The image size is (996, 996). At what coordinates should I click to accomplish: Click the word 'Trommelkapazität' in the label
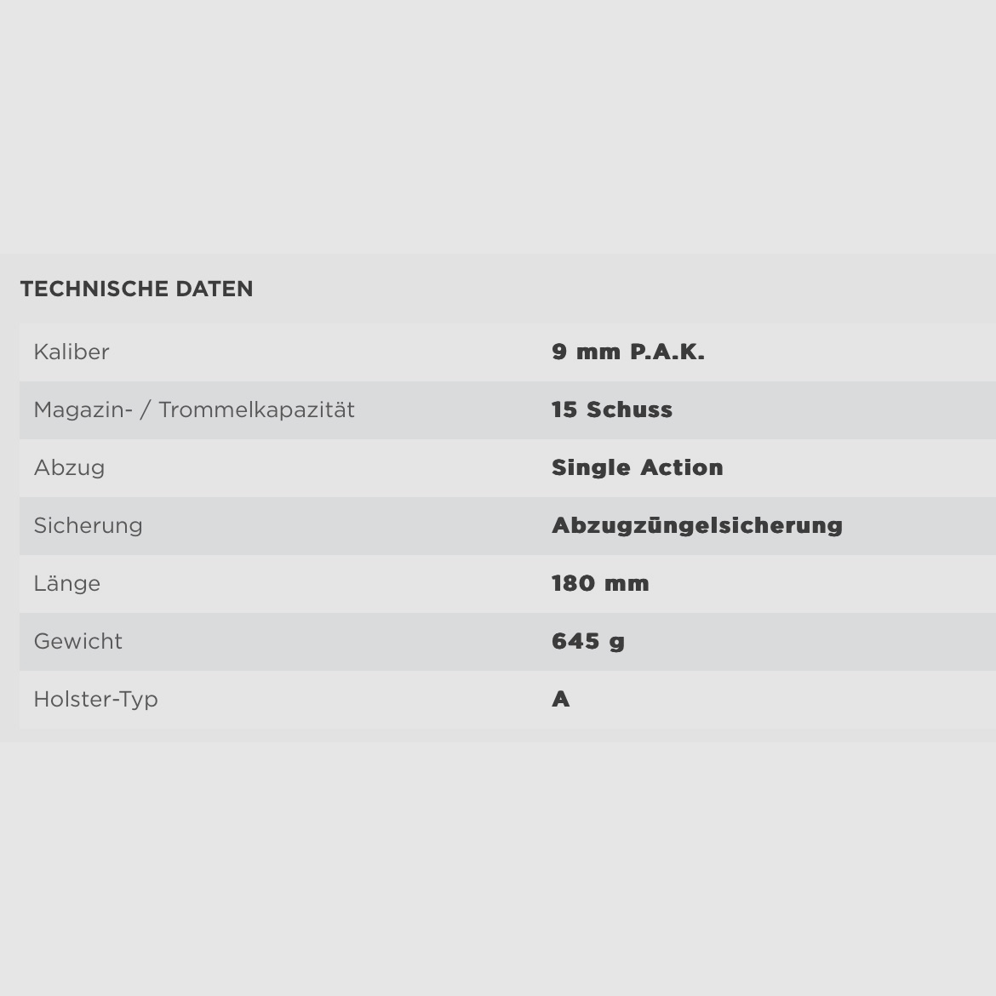click(x=256, y=410)
